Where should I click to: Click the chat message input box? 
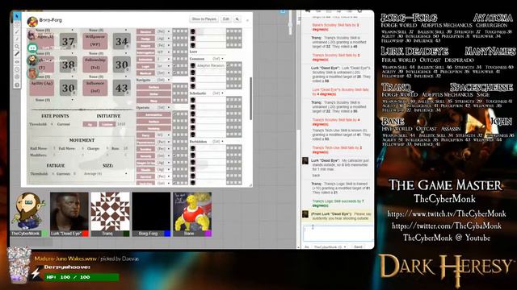(338, 234)
